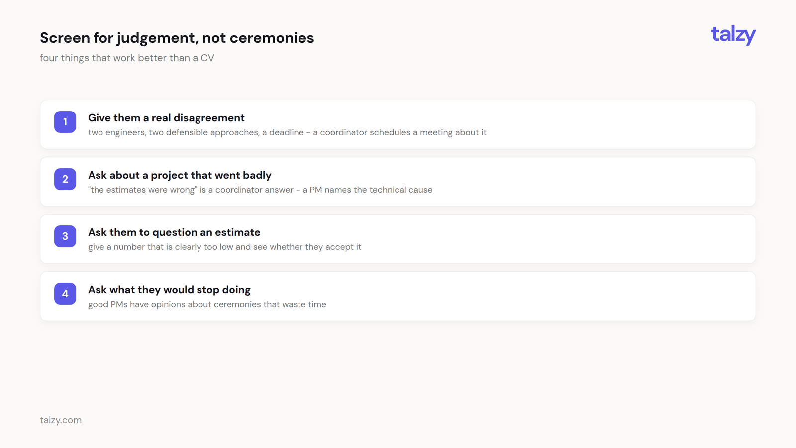Open the talzy.com footer link
This screenshot has width=796, height=448.
61,420
